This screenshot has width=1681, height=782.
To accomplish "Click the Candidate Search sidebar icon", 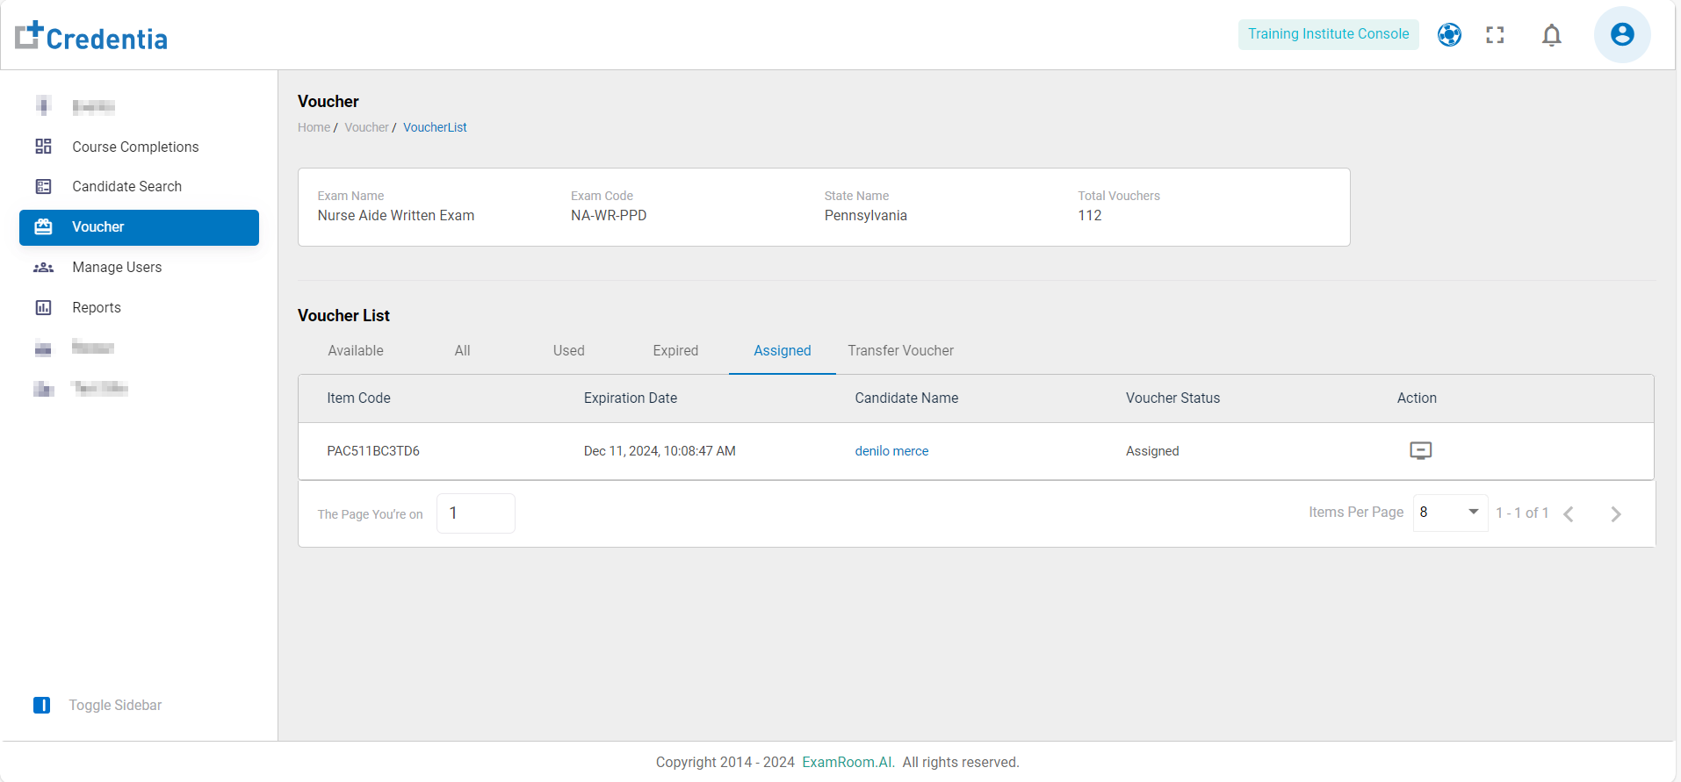I will pyautogui.click(x=43, y=186).
